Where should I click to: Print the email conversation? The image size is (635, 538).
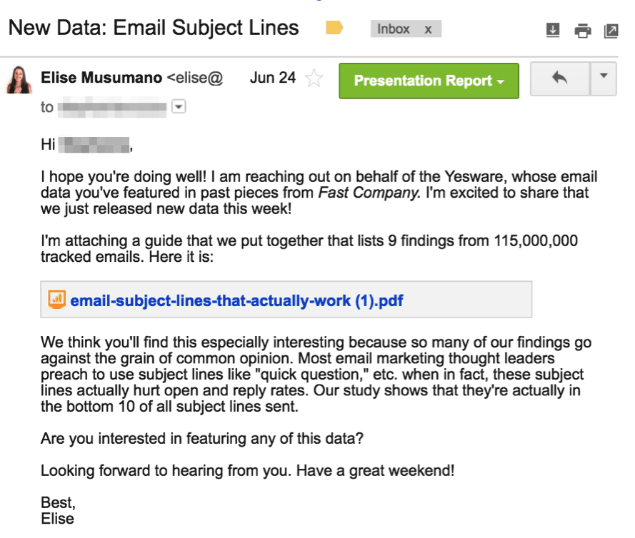coord(583,30)
